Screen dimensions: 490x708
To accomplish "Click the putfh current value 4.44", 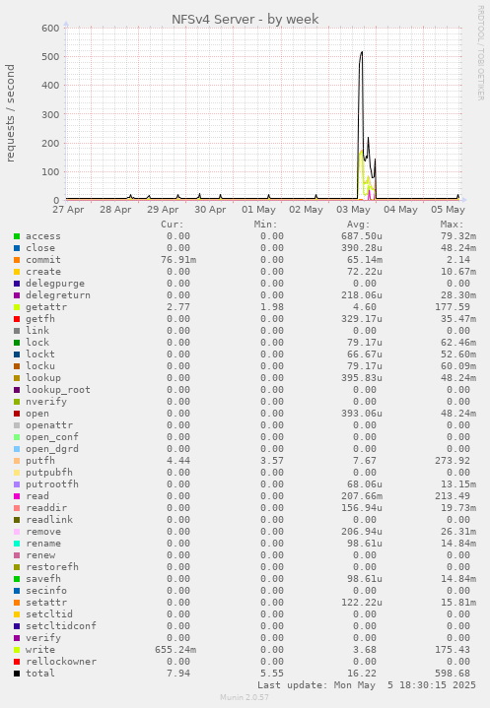I will [178, 461].
